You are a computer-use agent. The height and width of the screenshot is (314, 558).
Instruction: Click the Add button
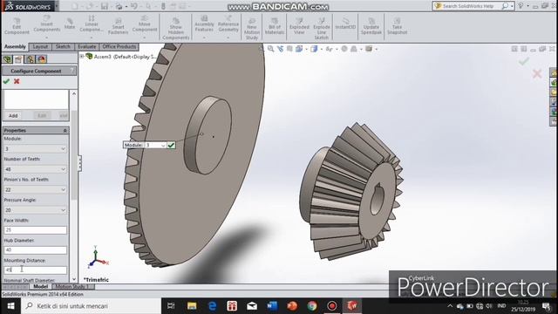13,116
